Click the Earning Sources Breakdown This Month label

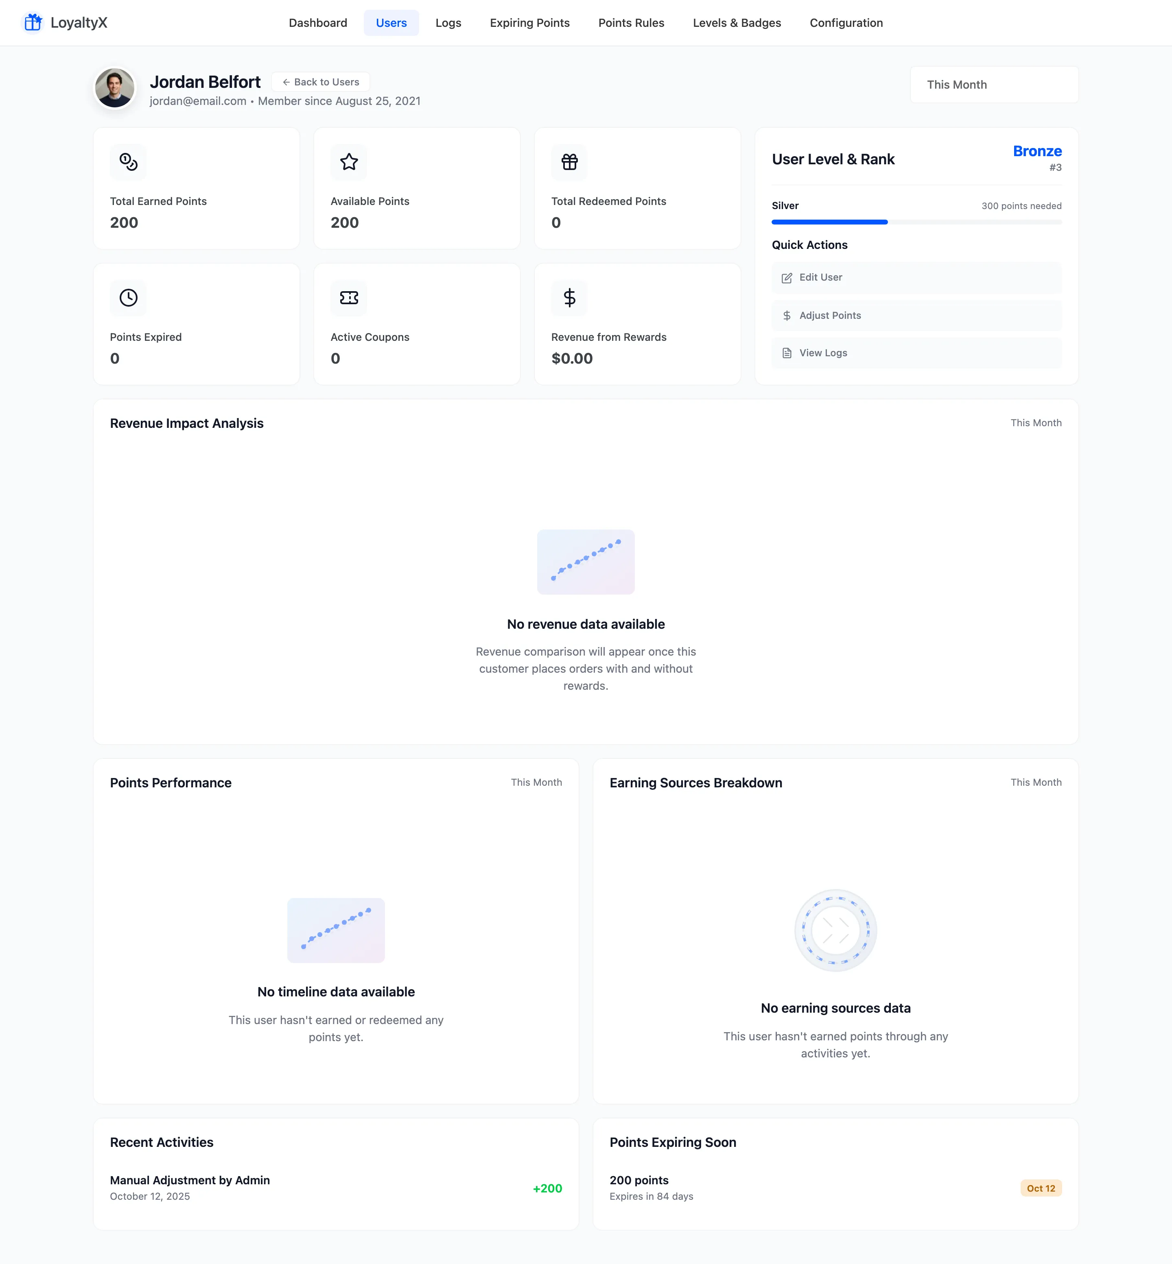tap(1036, 782)
